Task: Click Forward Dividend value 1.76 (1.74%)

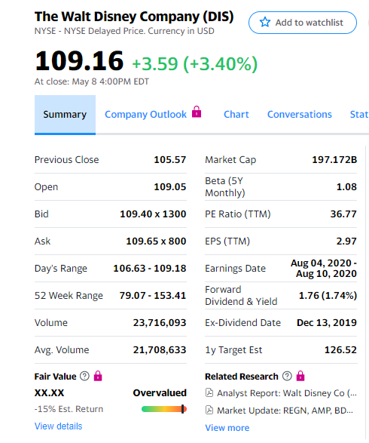Action: (328, 296)
